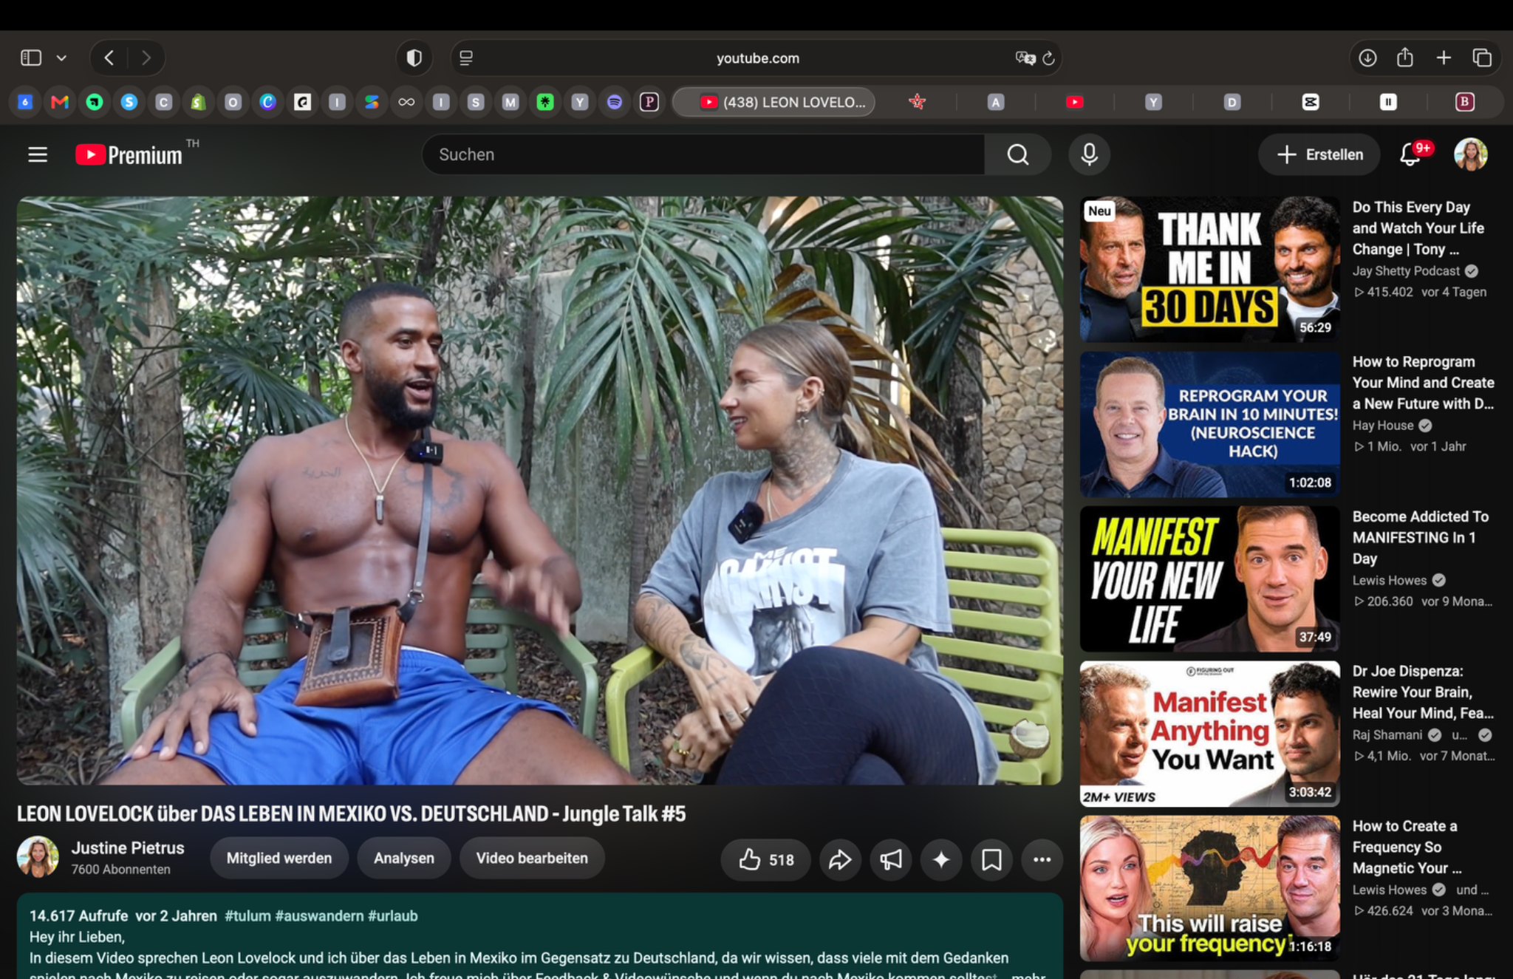Open Manifest Anything You Want thumbnail
1513x979 pixels.
pyautogui.click(x=1209, y=734)
